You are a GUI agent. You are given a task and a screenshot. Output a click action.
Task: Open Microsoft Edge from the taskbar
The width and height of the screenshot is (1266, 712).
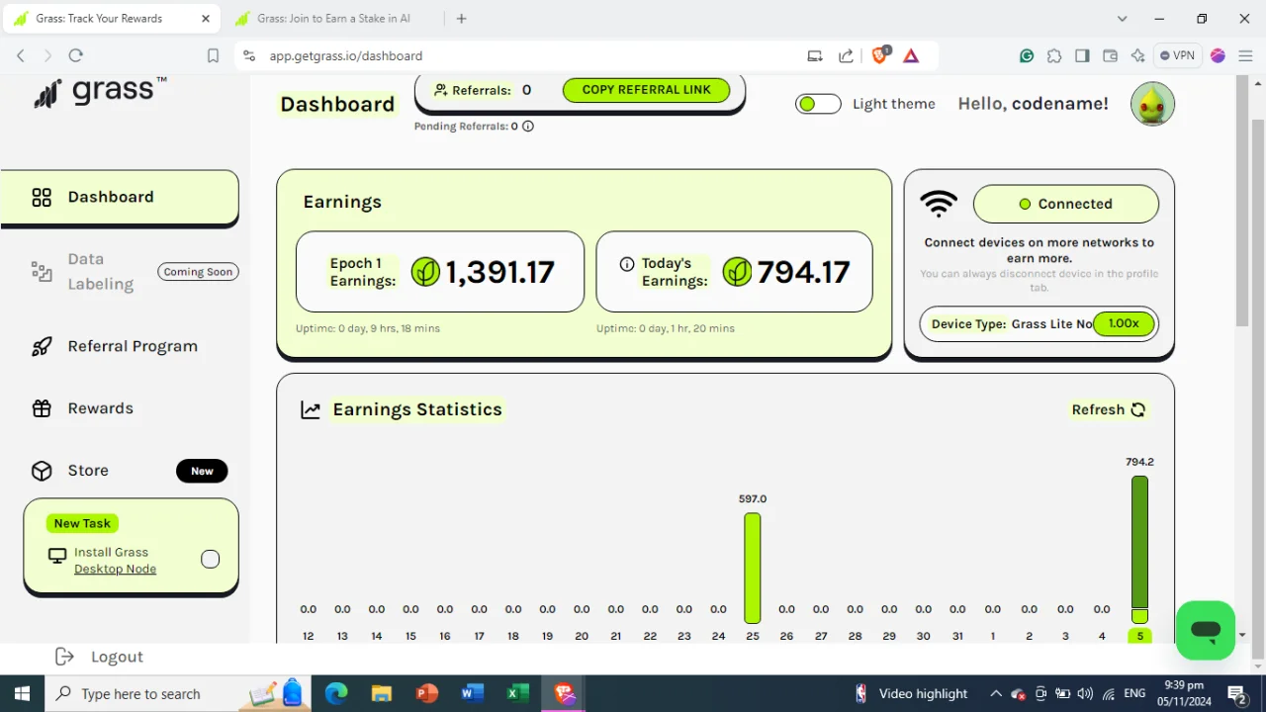click(x=336, y=694)
